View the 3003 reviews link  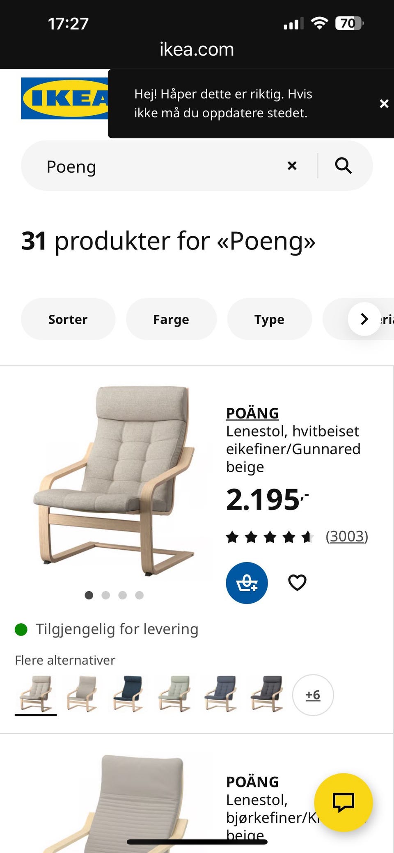[347, 536]
